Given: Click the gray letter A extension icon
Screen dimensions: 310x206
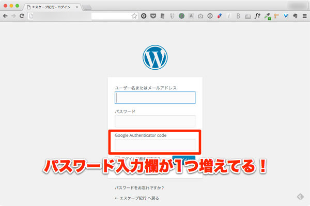Looking at the screenshot, I should pyautogui.click(x=191, y=16).
